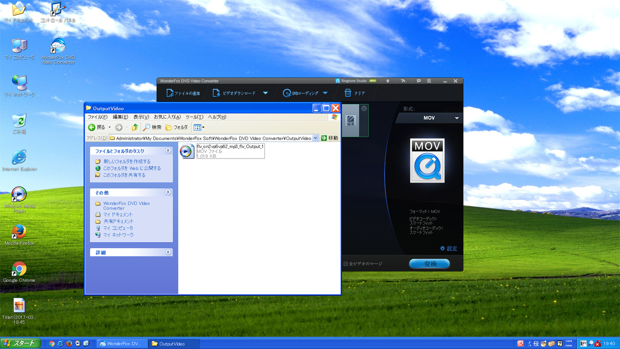Click the red X security tray icon
The width and height of the screenshot is (620, 349).
pos(598,344)
